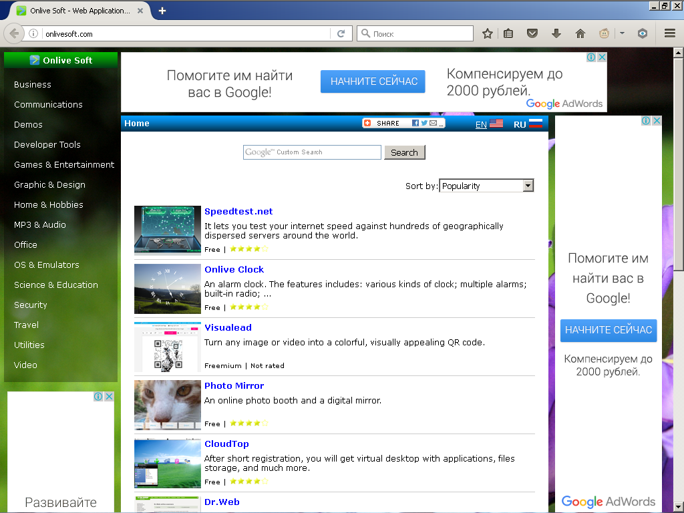Click the CloudTop desktop thumbnail
This screenshot has width=684, height=513.
tap(168, 463)
